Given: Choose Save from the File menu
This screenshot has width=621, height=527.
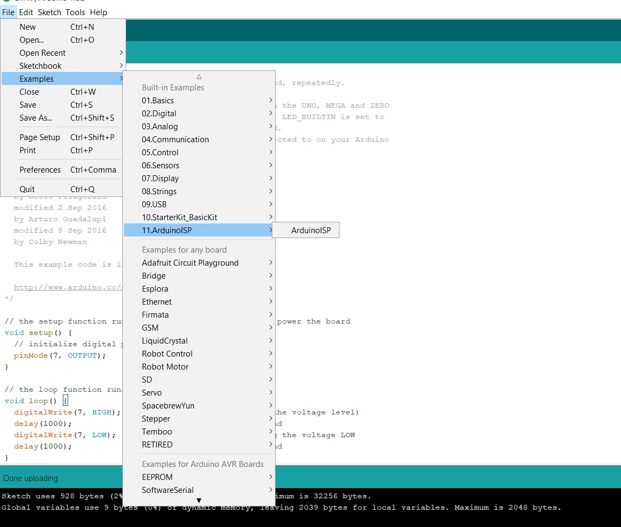Looking at the screenshot, I should (63, 105).
